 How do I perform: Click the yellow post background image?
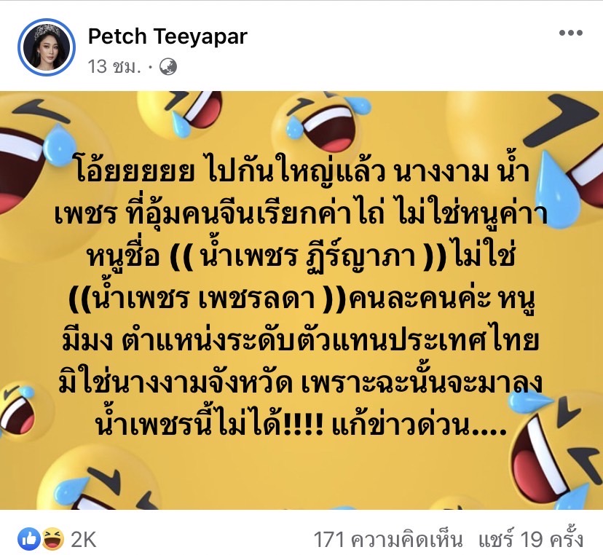tap(301, 300)
